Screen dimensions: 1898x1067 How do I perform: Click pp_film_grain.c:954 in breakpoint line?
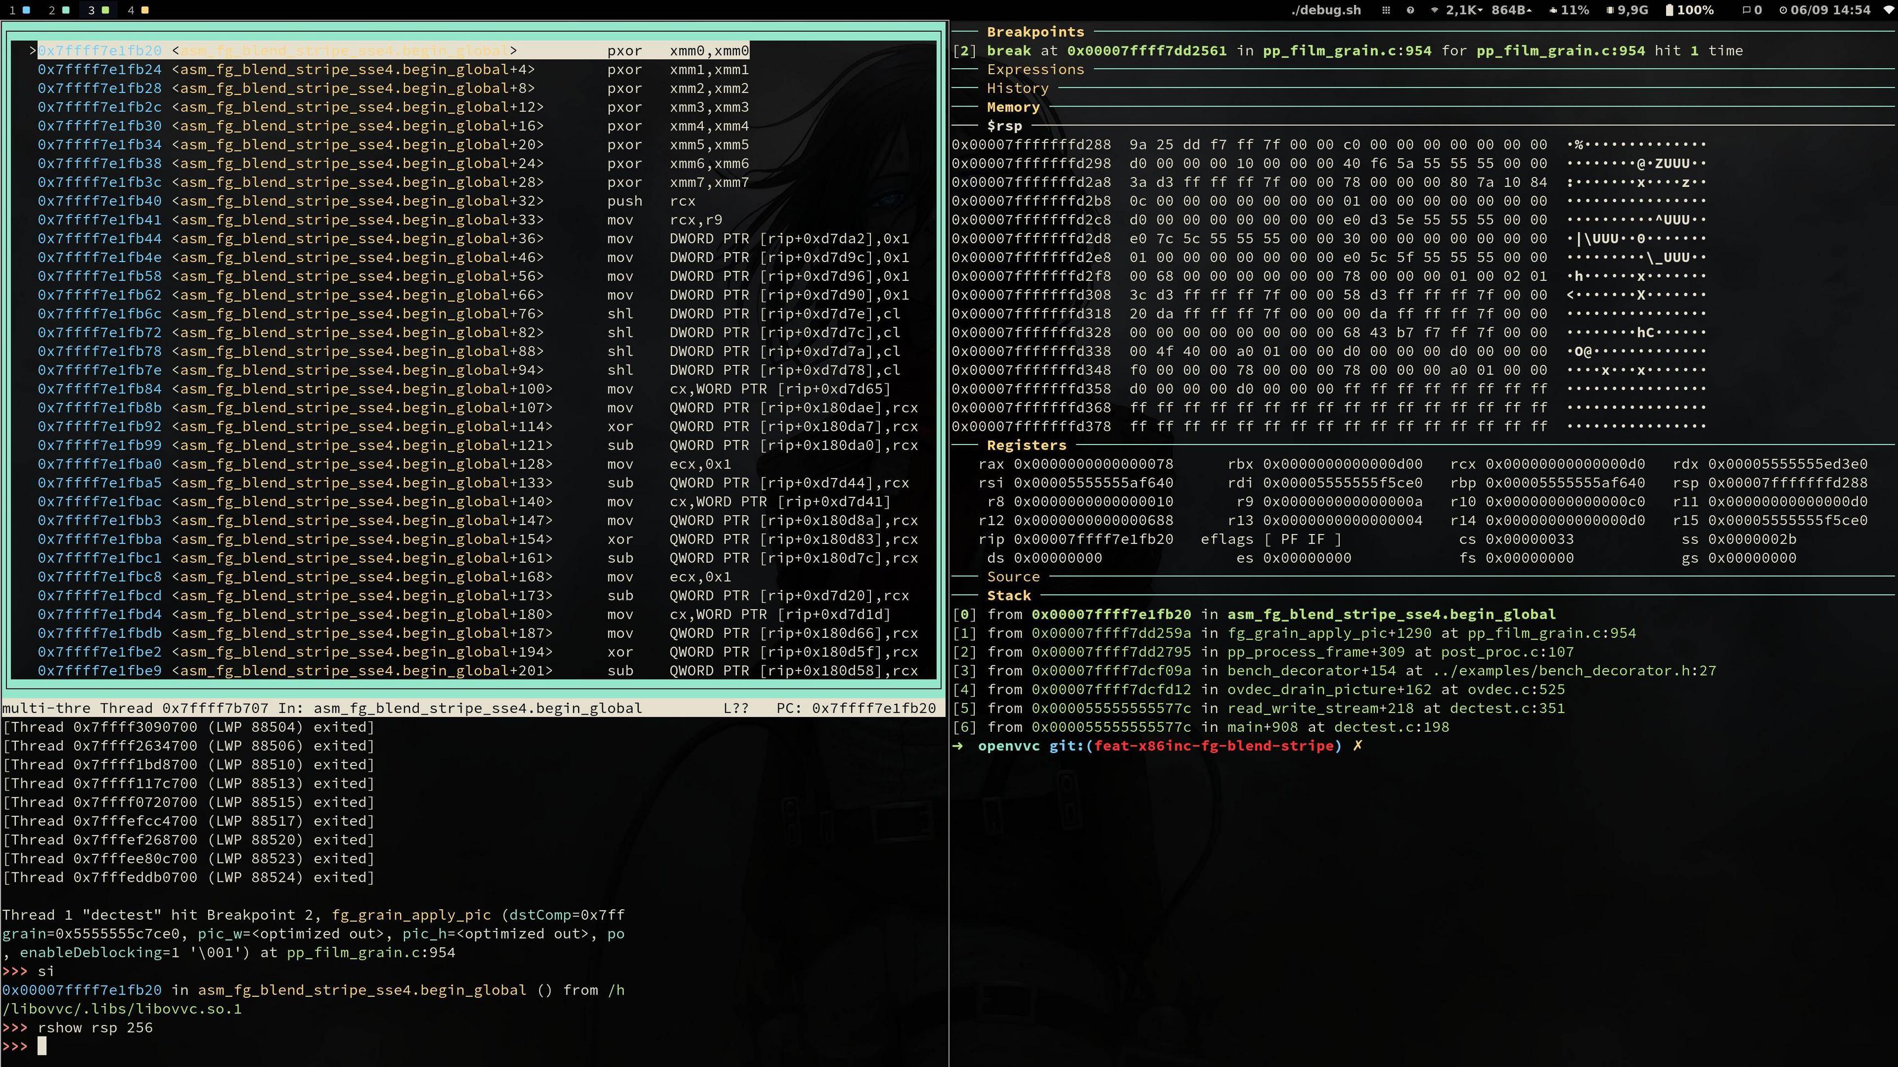point(1346,50)
